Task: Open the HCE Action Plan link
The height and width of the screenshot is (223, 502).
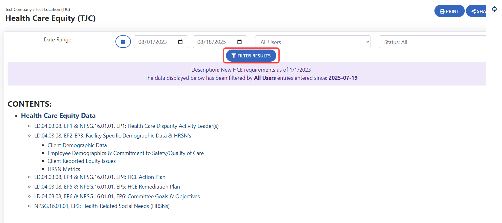Action: pyautogui.click(x=100, y=177)
